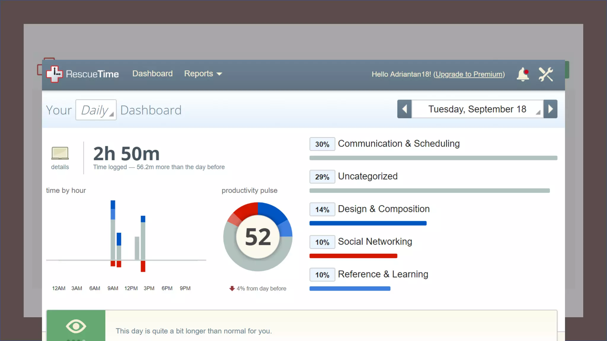Go to previous day arrow
This screenshot has height=341, width=607.
[404, 109]
